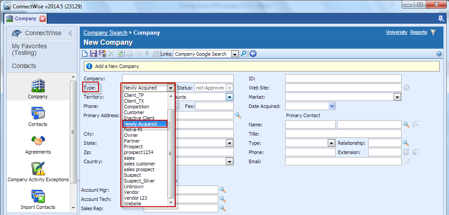Open the Company Search breadcrumb link

[x=105, y=32]
